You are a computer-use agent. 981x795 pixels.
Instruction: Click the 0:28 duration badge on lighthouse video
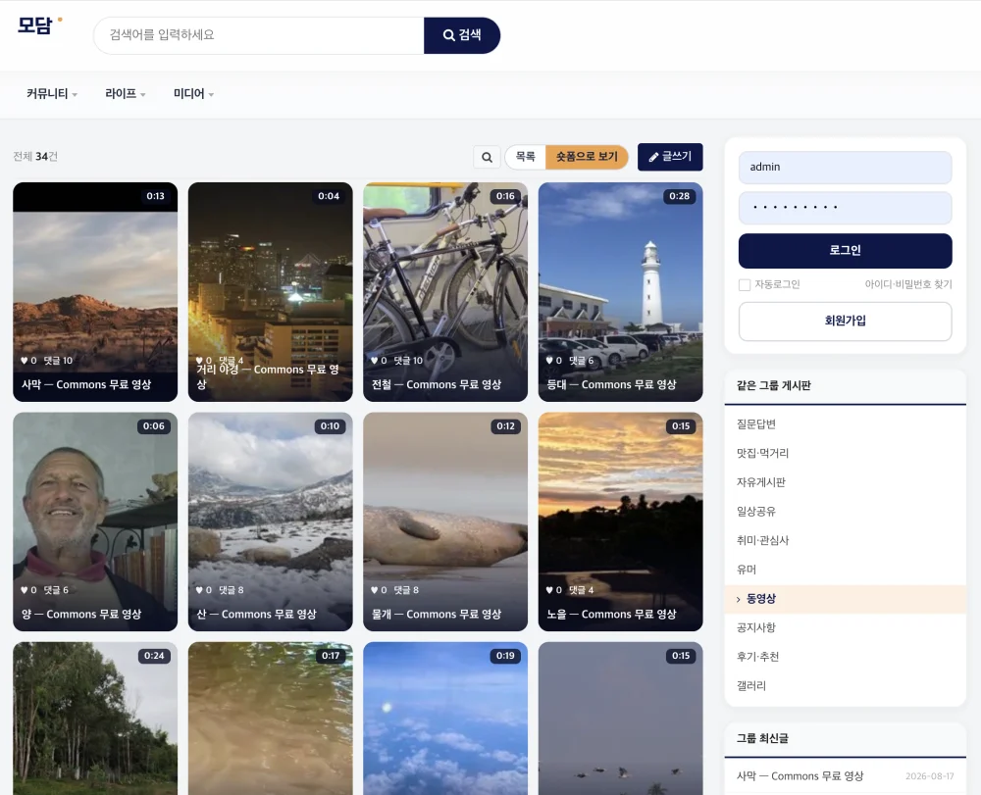coord(680,196)
